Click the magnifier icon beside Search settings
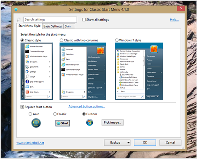198x159 pixels. click(x=19, y=19)
